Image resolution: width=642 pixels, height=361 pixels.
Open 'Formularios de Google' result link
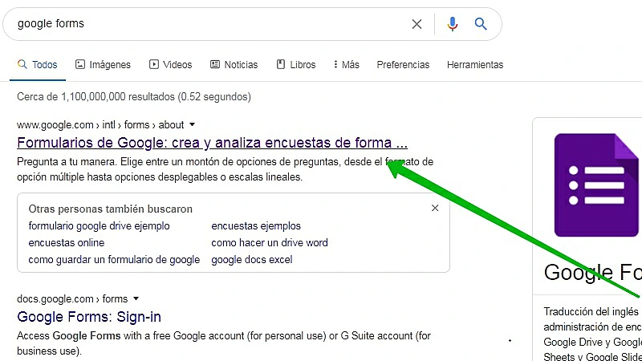pos(212,144)
